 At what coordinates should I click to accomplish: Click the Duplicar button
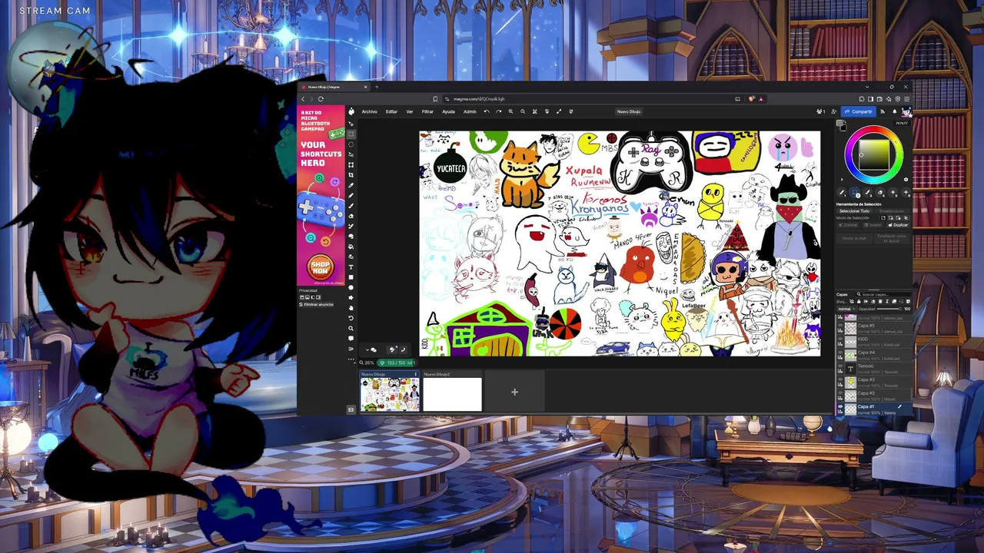[x=898, y=225]
